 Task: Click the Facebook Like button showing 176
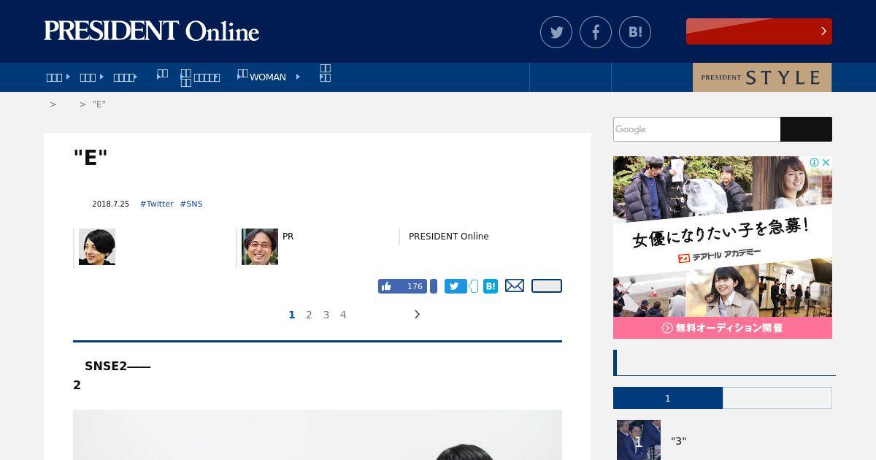[x=402, y=286]
